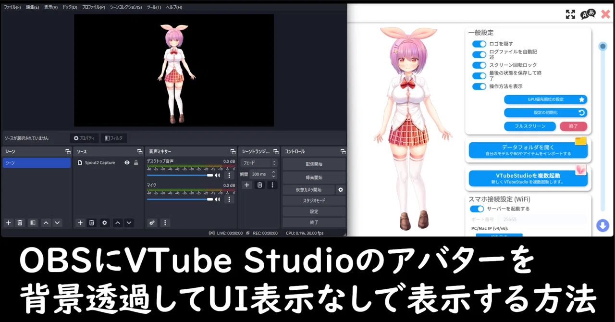Delete scene transition with trash icon
This screenshot has height=322, width=615.
coord(259,185)
